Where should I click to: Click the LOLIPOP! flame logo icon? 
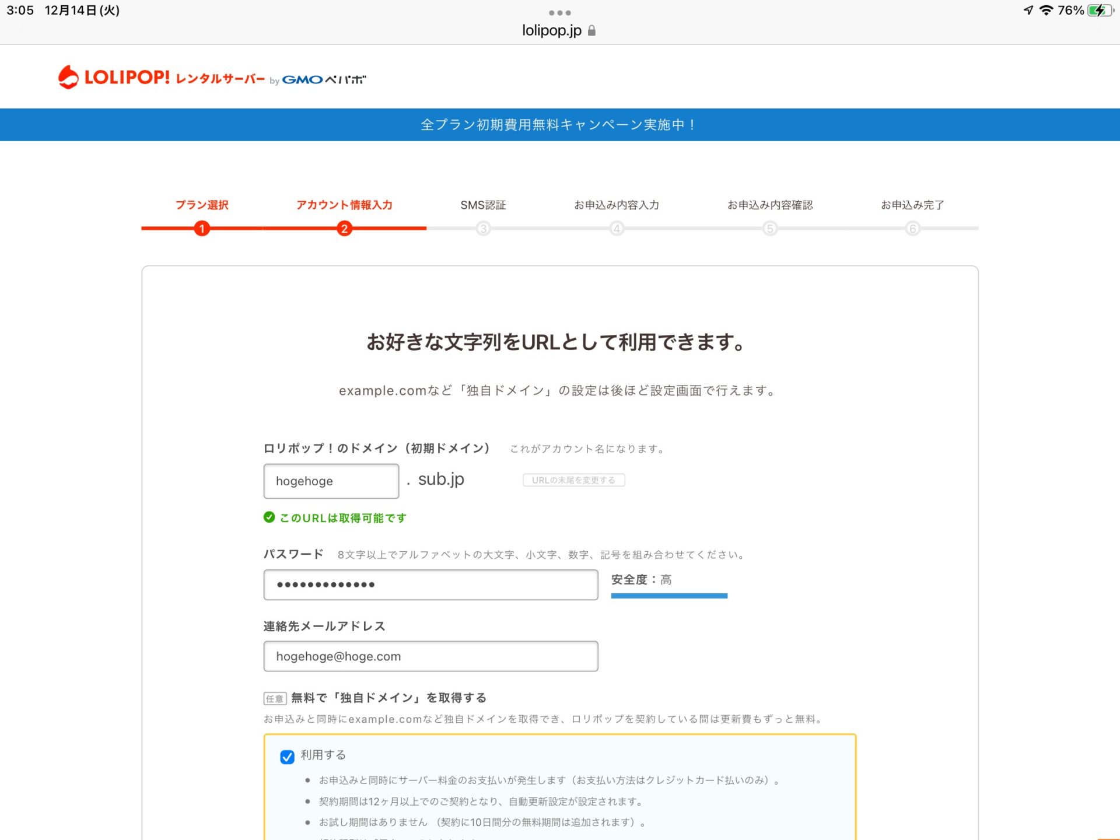pyautogui.click(x=68, y=77)
